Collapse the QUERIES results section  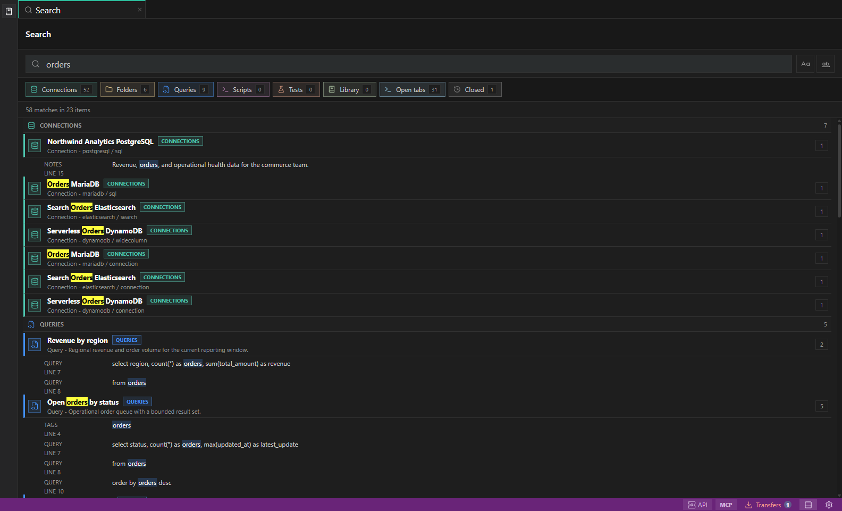point(427,324)
